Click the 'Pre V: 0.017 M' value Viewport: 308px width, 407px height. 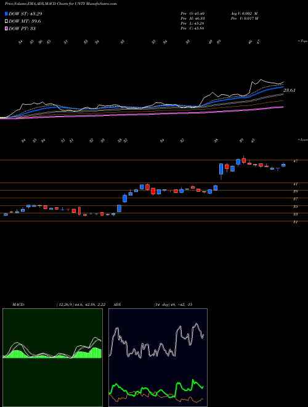244,18
